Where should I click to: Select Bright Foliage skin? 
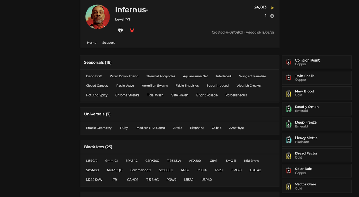coord(207,95)
